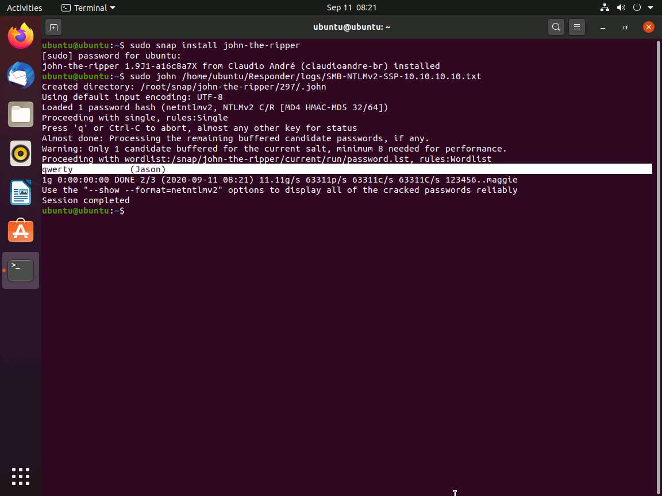Click the 'Proceeding with wordlist' line

click(x=267, y=159)
